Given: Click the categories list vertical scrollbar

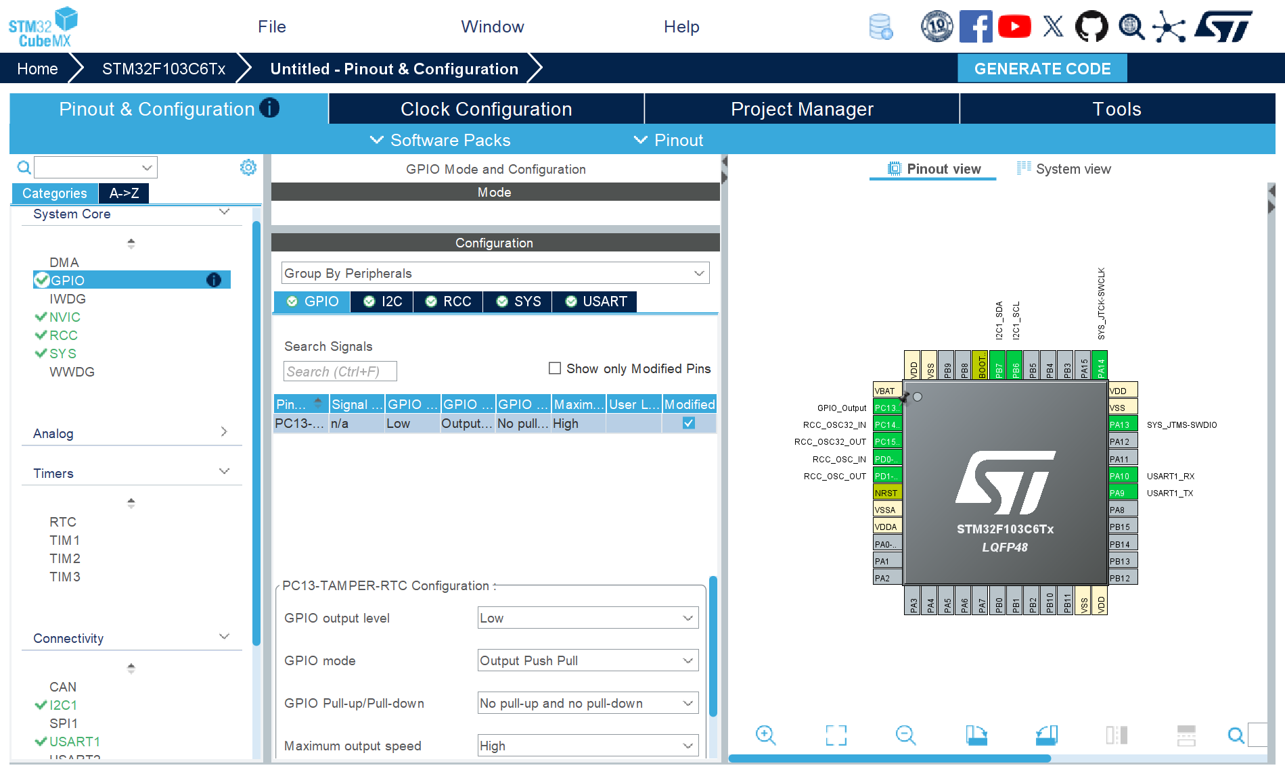Looking at the screenshot, I should (x=256, y=433).
